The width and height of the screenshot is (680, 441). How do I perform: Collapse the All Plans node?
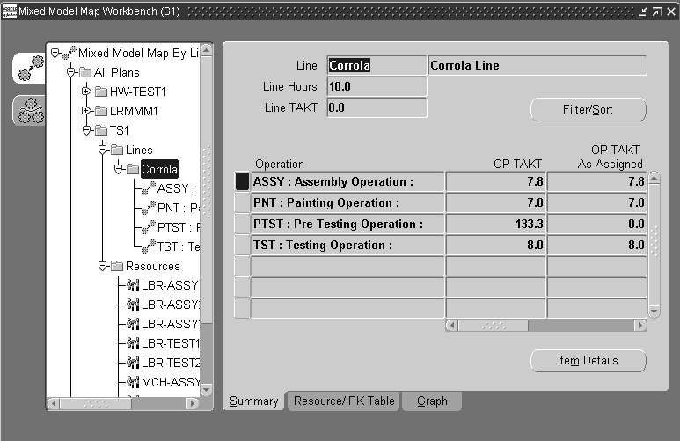(71, 72)
